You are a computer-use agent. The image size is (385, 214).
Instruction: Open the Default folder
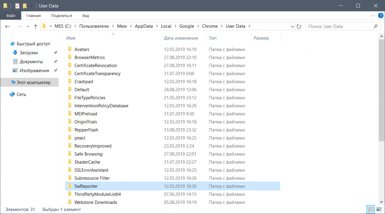(82, 90)
